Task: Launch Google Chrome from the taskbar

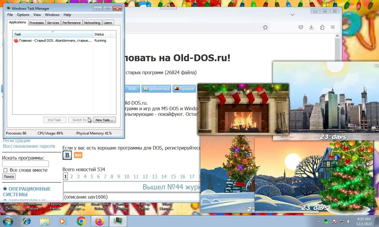Action: pyautogui.click(x=81, y=221)
